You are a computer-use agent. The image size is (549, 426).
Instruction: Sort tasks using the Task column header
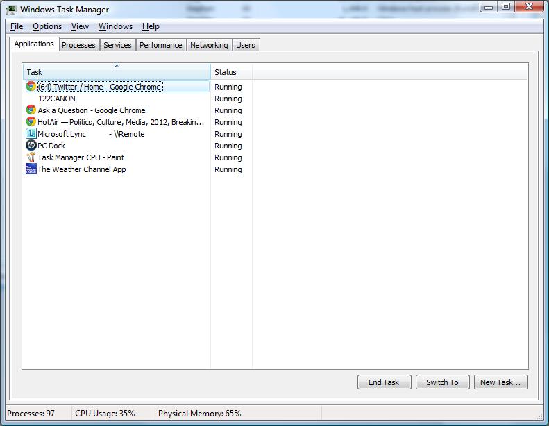(x=116, y=72)
